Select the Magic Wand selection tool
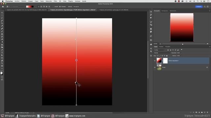This screenshot has width=211, height=118. tap(2, 21)
